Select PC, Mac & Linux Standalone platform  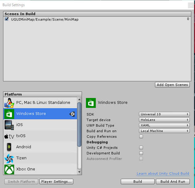click(x=40, y=103)
